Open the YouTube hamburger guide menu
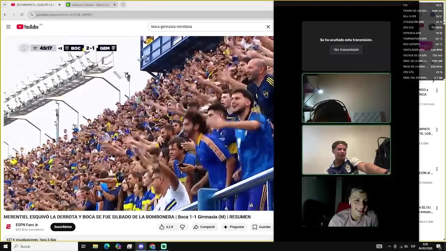 tap(8, 27)
